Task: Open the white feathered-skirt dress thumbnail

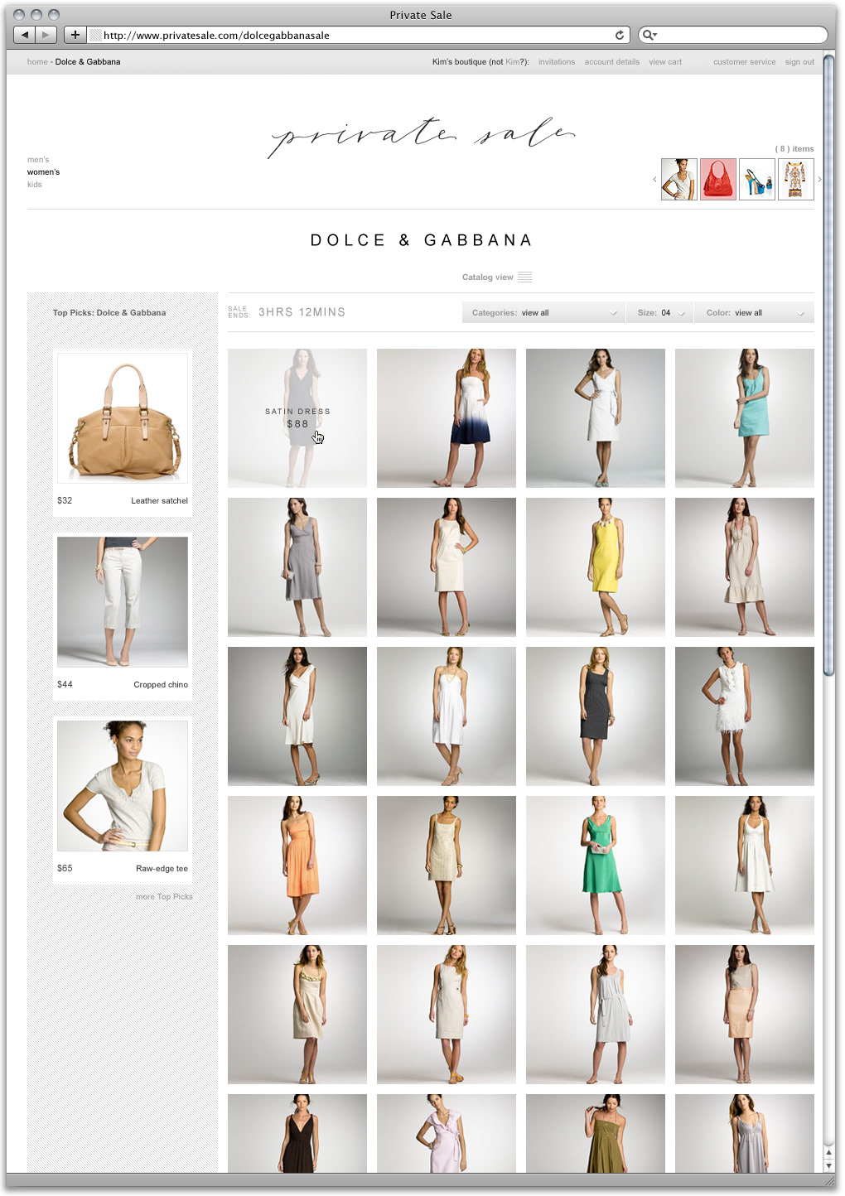Action: tap(745, 716)
